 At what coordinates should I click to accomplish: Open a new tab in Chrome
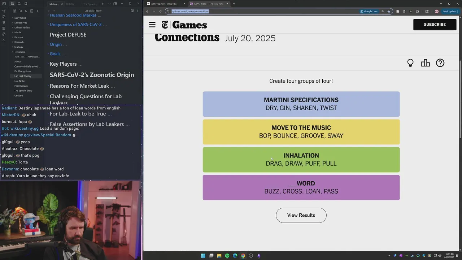[x=234, y=4]
